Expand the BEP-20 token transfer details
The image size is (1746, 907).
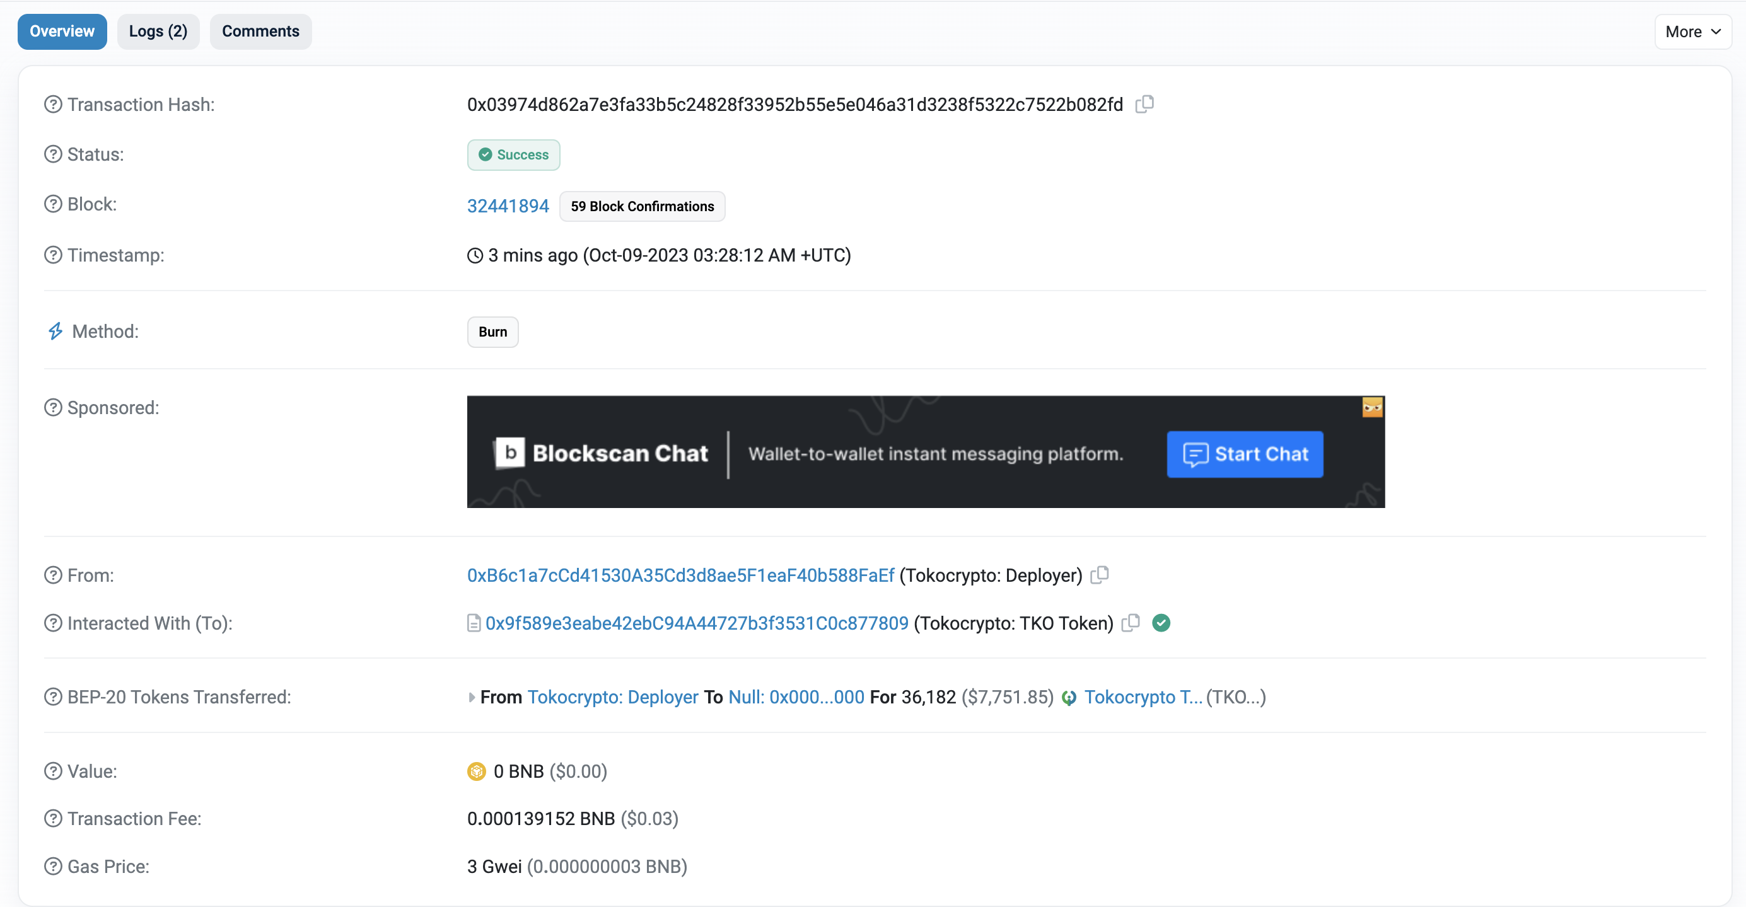(472, 697)
